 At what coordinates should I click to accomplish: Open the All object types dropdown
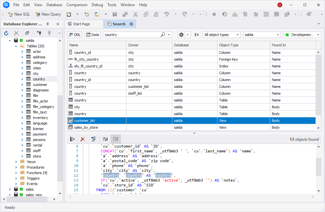tap(221, 35)
